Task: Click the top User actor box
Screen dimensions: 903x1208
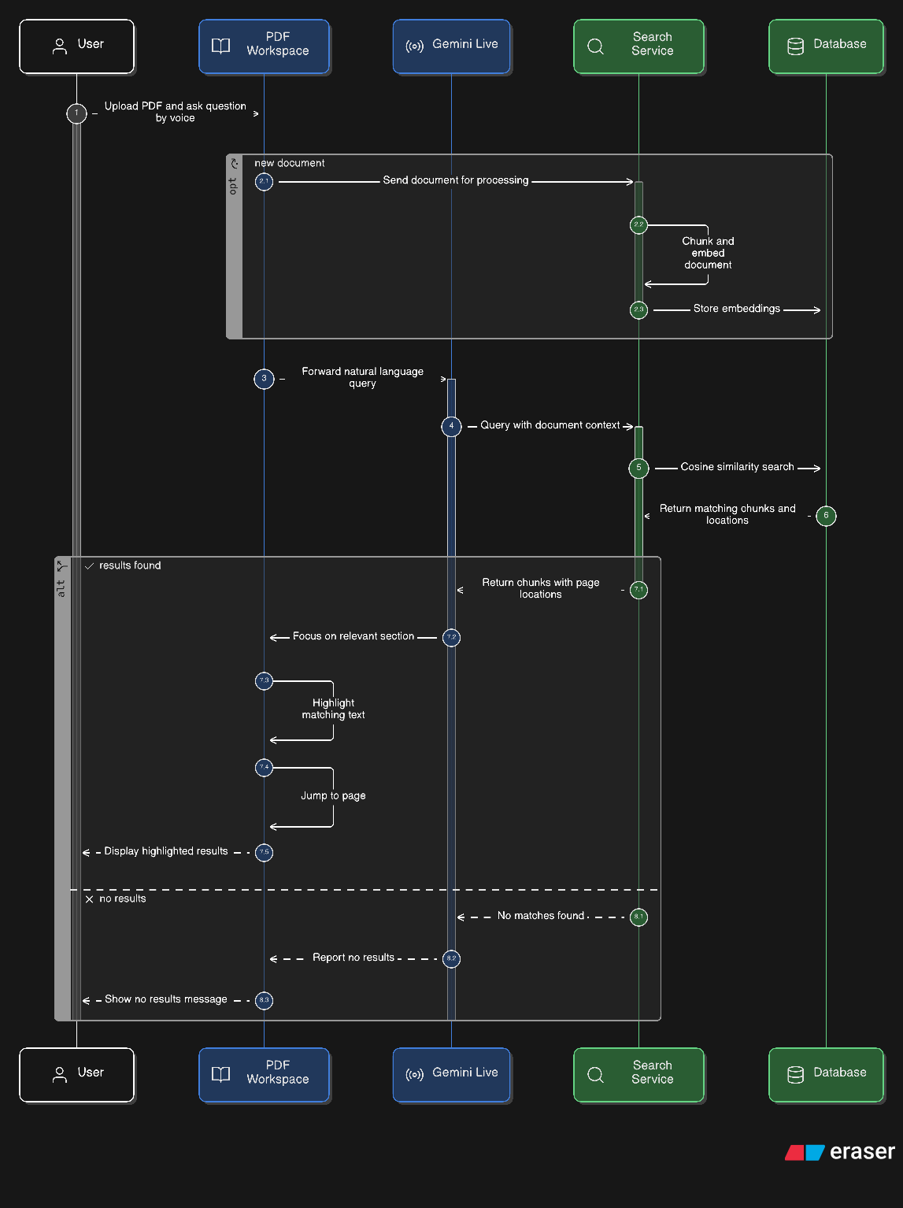Action: point(76,46)
